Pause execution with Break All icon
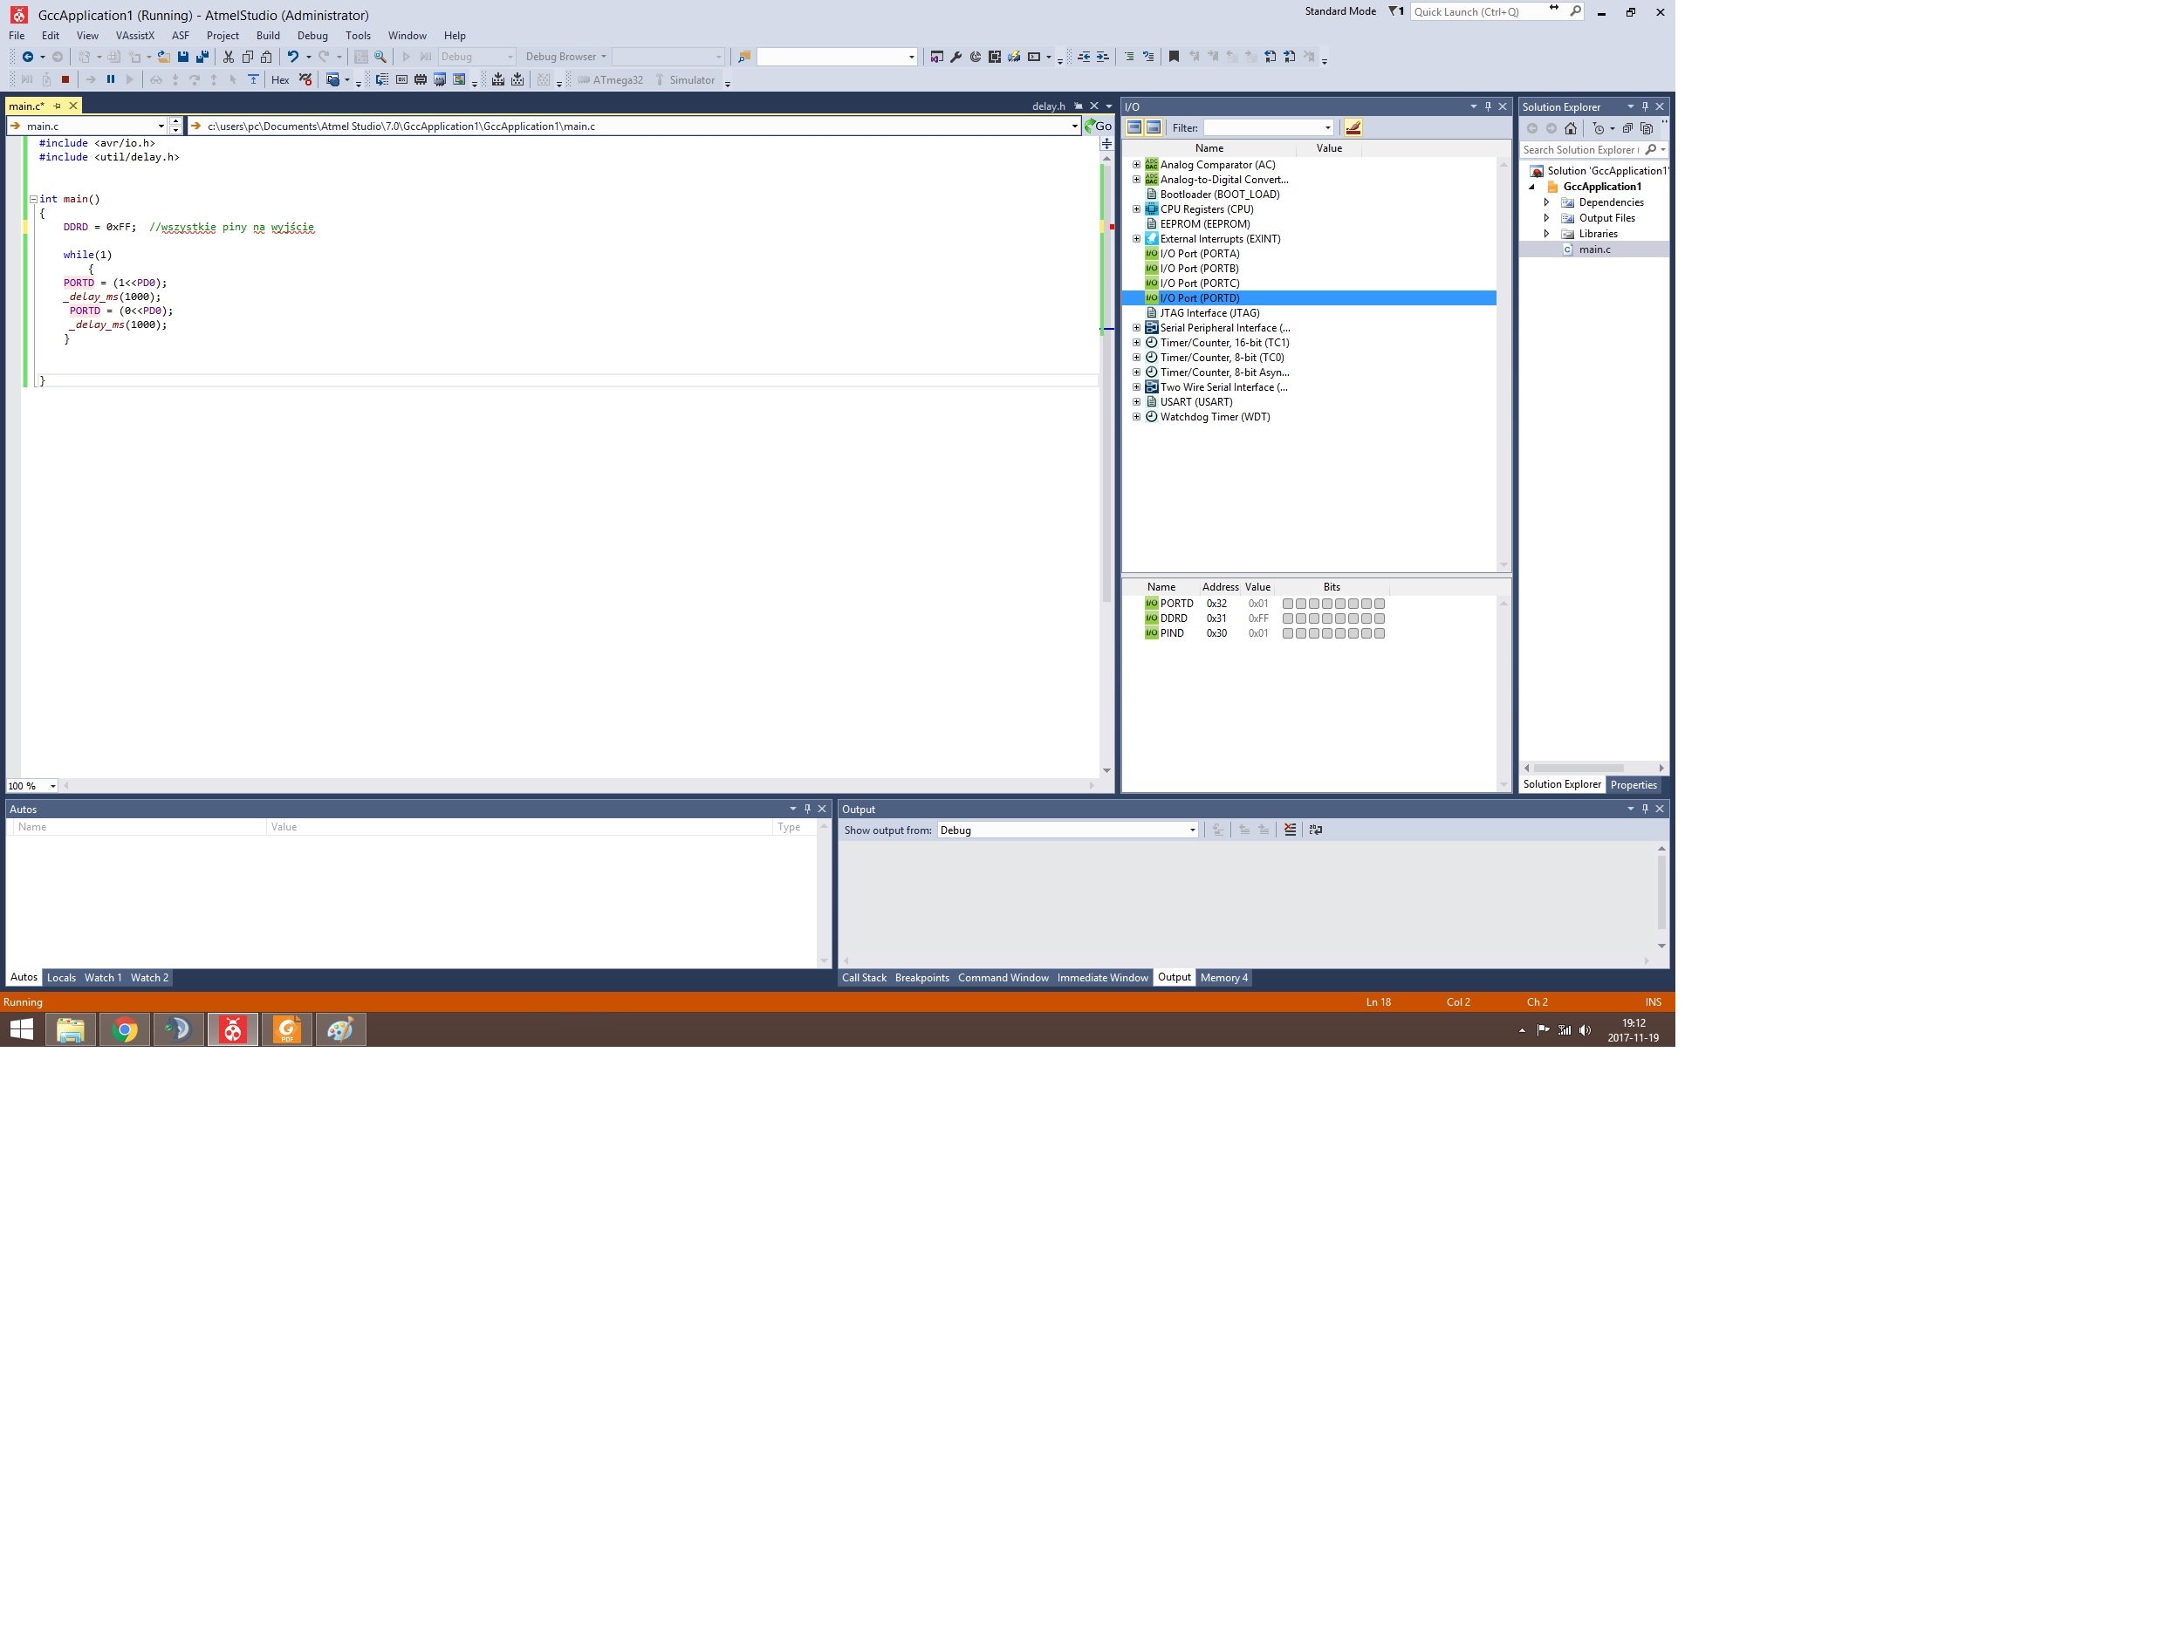The image size is (2178, 1633). pyautogui.click(x=110, y=79)
